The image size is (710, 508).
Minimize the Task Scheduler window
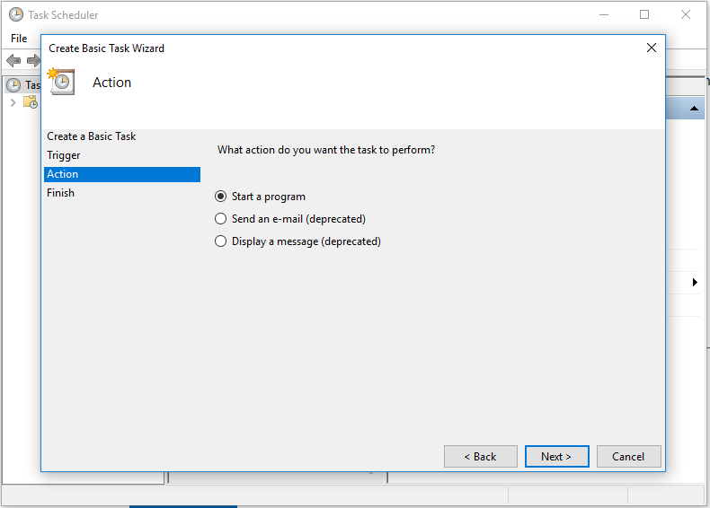tap(604, 14)
